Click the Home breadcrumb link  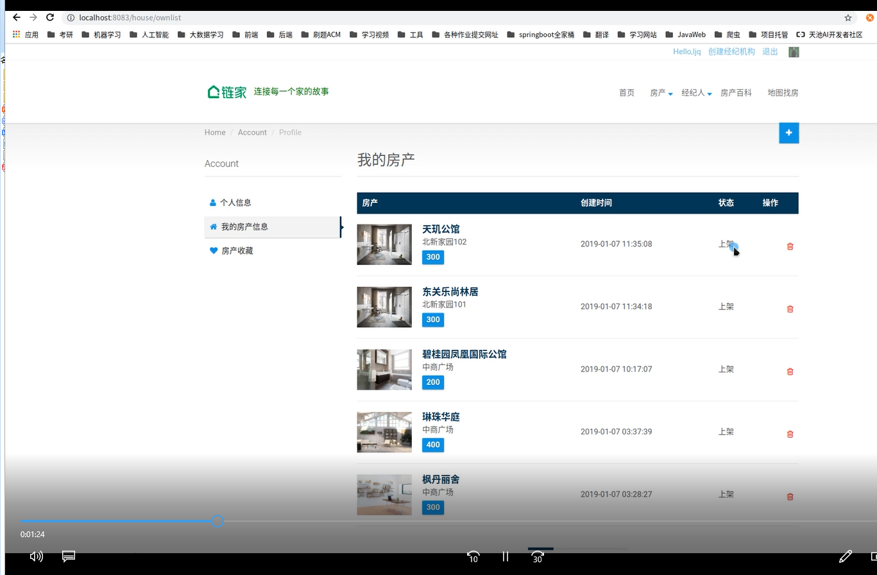point(215,133)
